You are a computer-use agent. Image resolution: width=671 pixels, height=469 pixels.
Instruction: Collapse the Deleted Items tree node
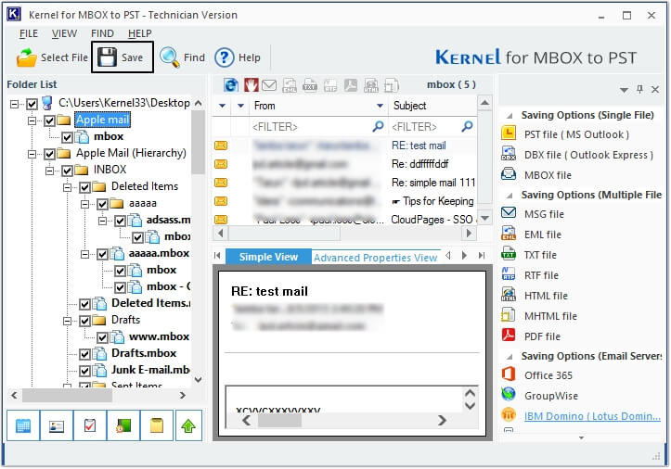click(67, 187)
